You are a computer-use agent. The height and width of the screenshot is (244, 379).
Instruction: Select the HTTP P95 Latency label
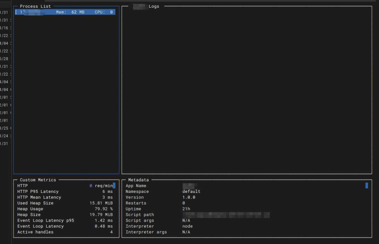click(38, 191)
